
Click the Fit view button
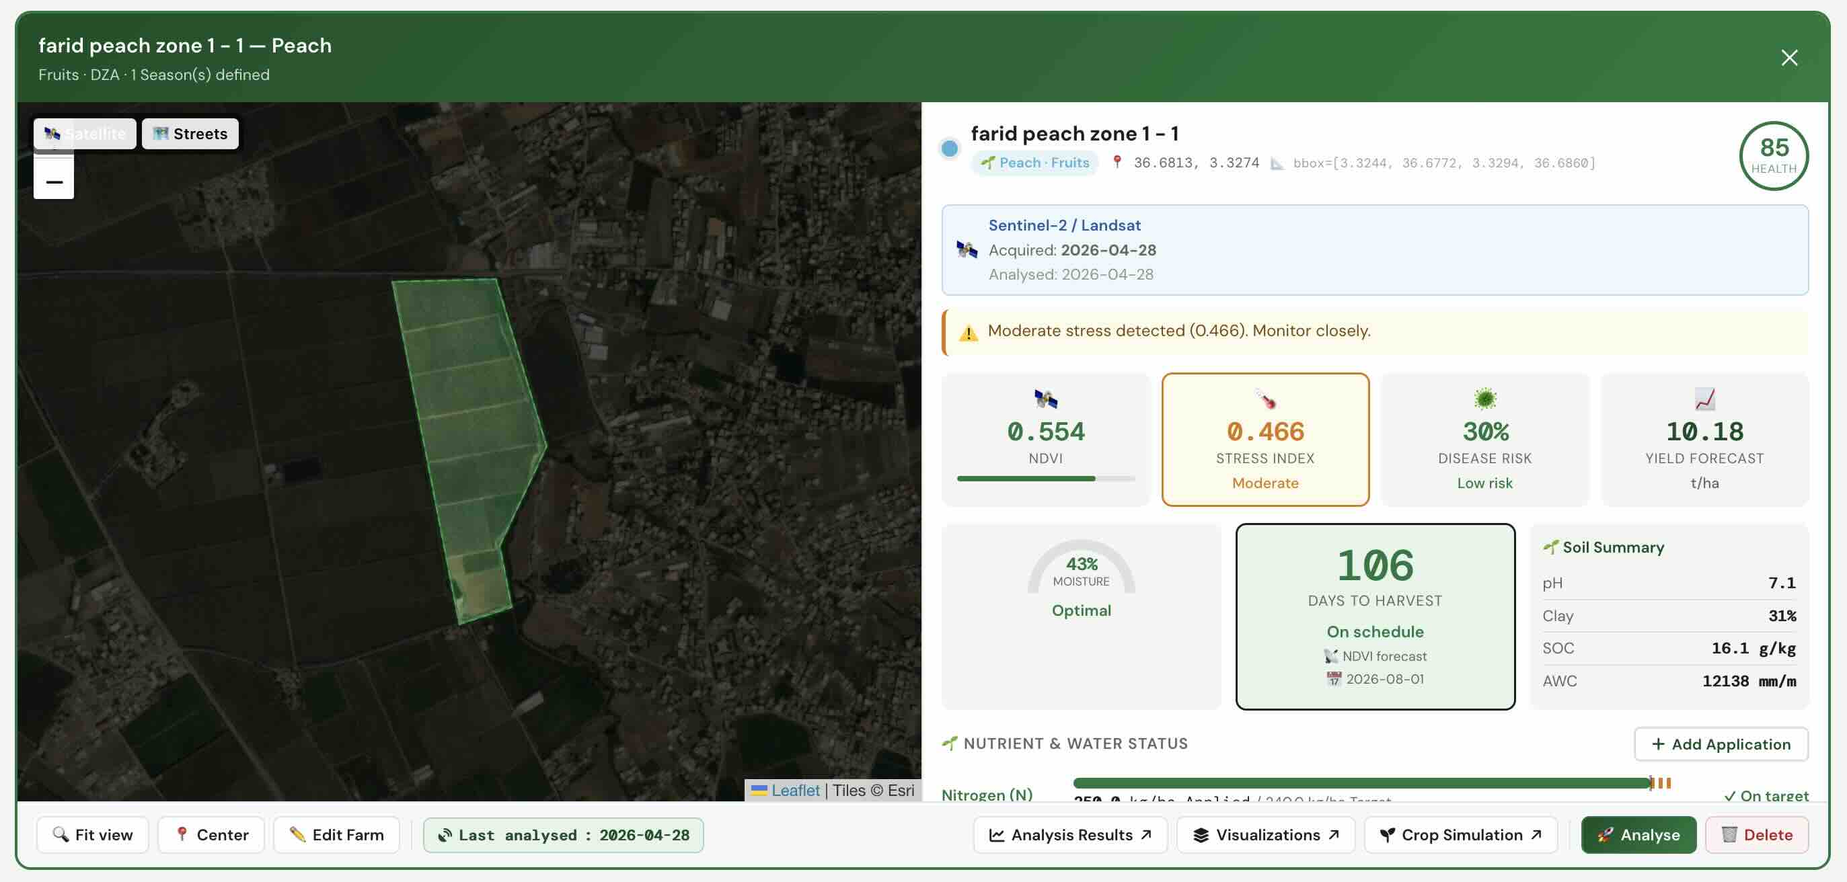pos(93,835)
